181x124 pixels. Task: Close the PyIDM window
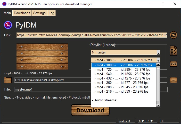175,4
